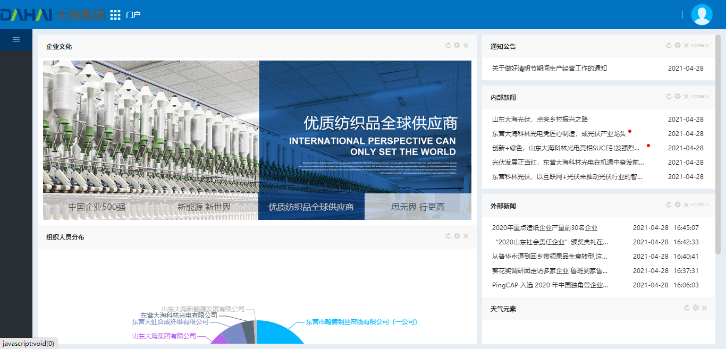726x349 pixels.
Task: Close the 天气元素 panel
Action: (x=705, y=308)
